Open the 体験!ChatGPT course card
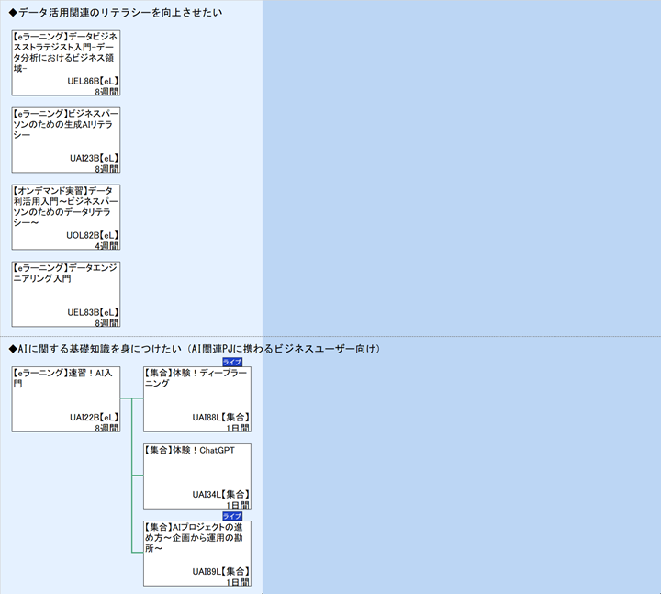This screenshot has width=661, height=594. [197, 476]
